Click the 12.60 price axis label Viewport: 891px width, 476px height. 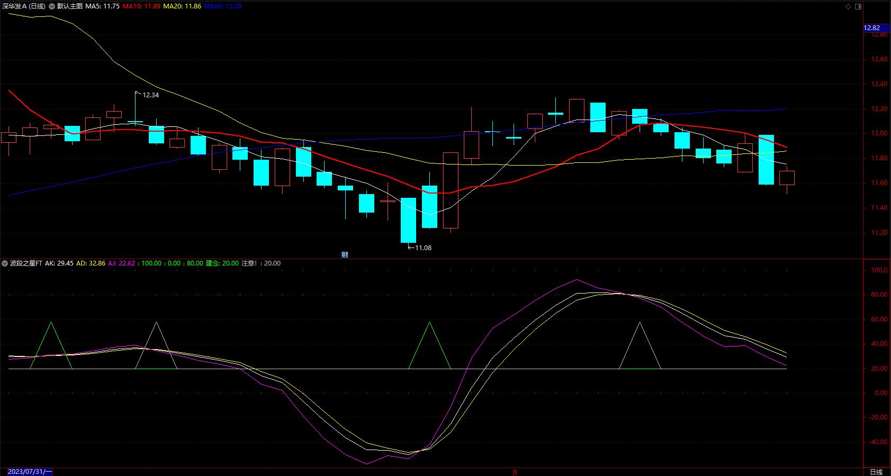click(879, 59)
